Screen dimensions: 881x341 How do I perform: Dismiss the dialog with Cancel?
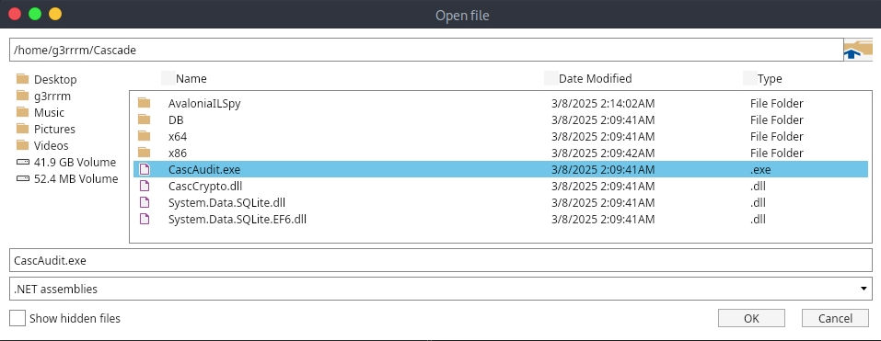tap(835, 319)
